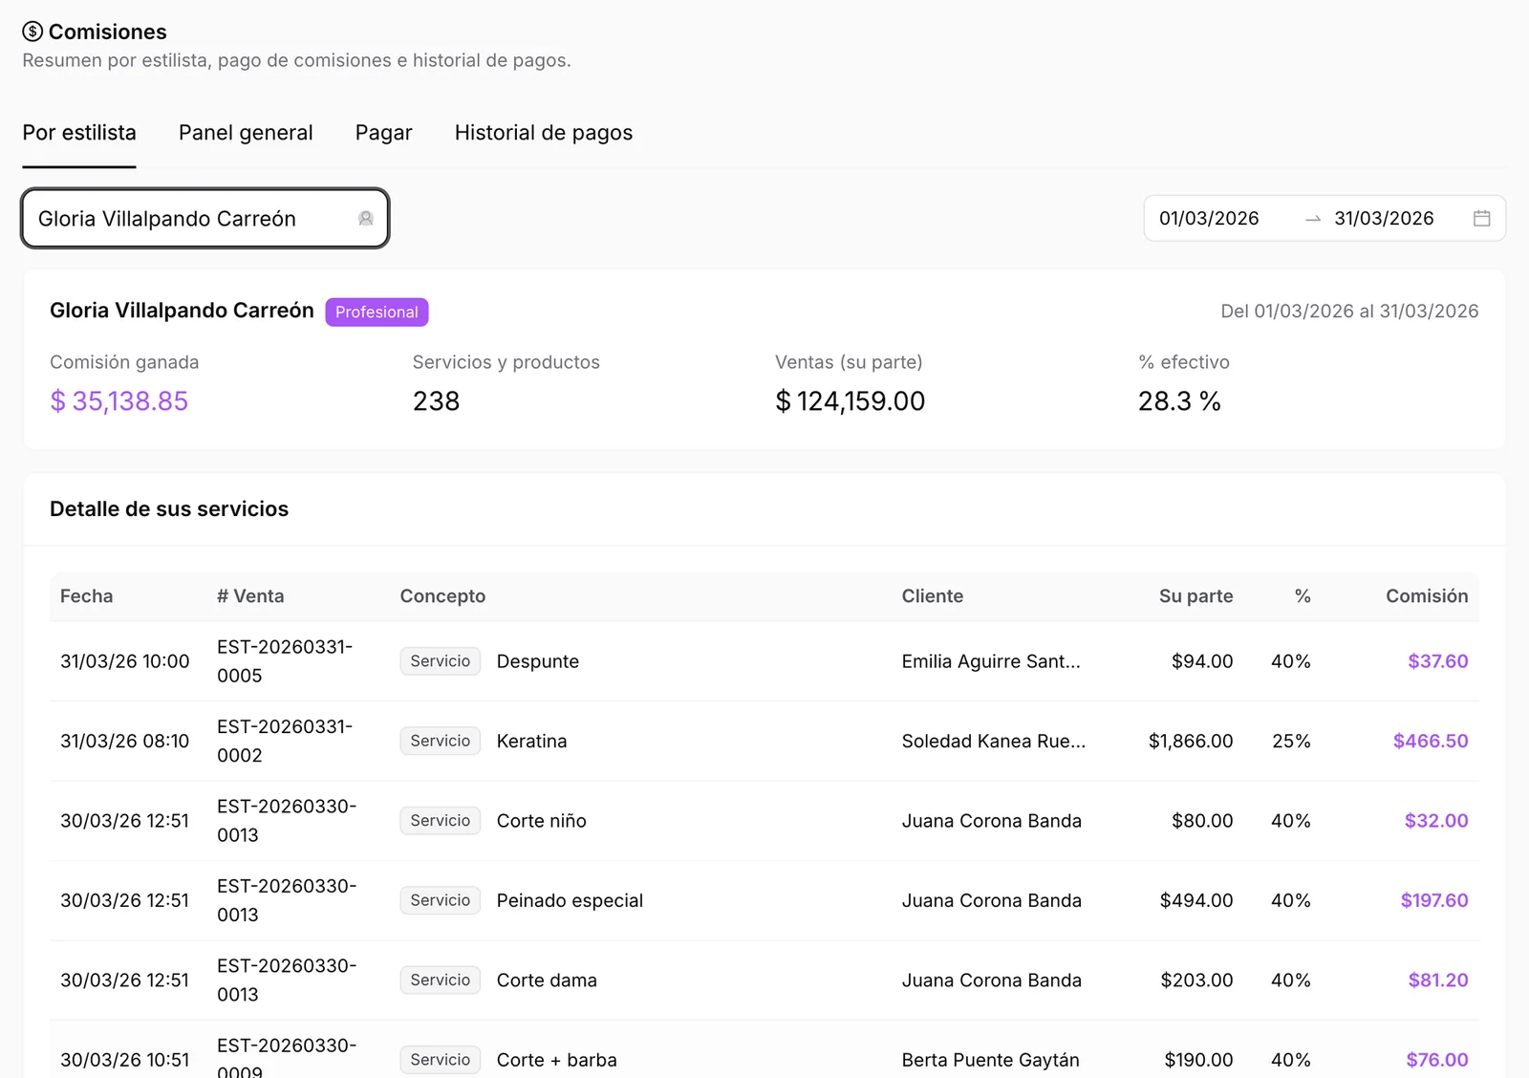Click the Comisiones dollar icon
Screen dimensions: 1529x1078
(x=32, y=32)
